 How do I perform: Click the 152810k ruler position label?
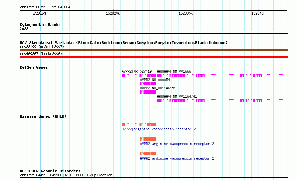[x=40, y=13]
